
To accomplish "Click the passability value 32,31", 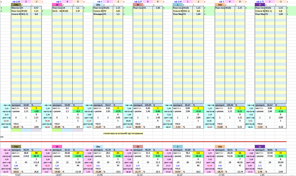I will coord(67,150).
